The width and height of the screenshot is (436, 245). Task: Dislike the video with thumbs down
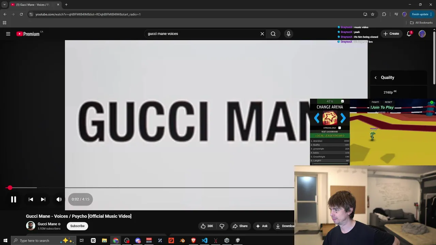(x=222, y=226)
